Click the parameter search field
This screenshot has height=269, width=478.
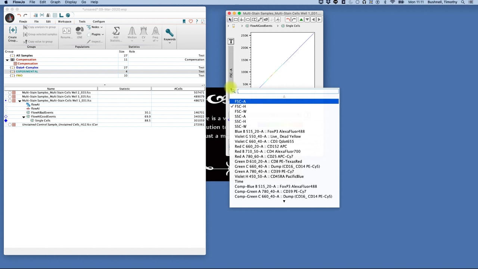tap(288, 91)
